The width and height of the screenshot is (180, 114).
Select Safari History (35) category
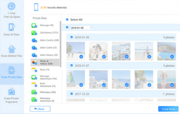[45, 55]
